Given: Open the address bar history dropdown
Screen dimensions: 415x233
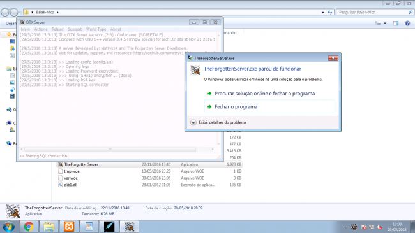Looking at the screenshot, I should (322, 12).
